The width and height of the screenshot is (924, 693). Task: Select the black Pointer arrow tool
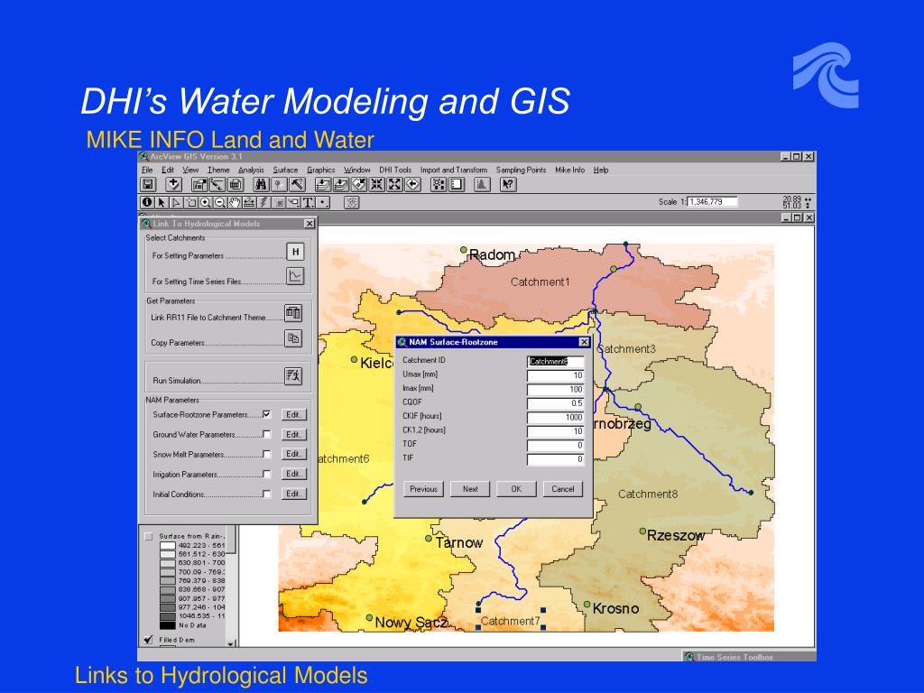162,202
